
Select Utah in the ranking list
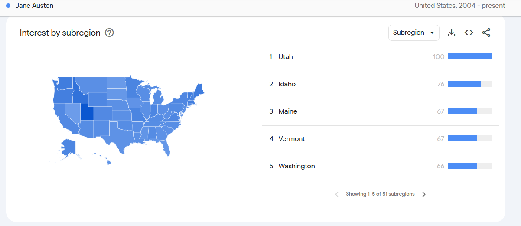(286, 57)
